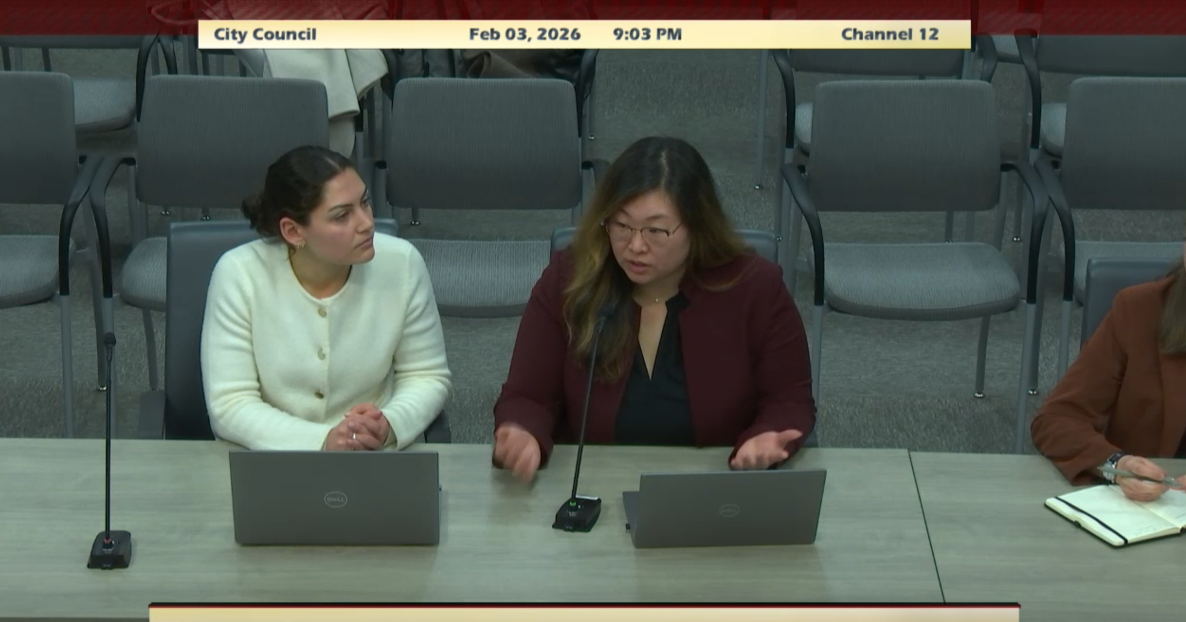Screen dimensions: 1186x622
Task: Click the Dell logo on left laptop
Action: pos(335,499)
